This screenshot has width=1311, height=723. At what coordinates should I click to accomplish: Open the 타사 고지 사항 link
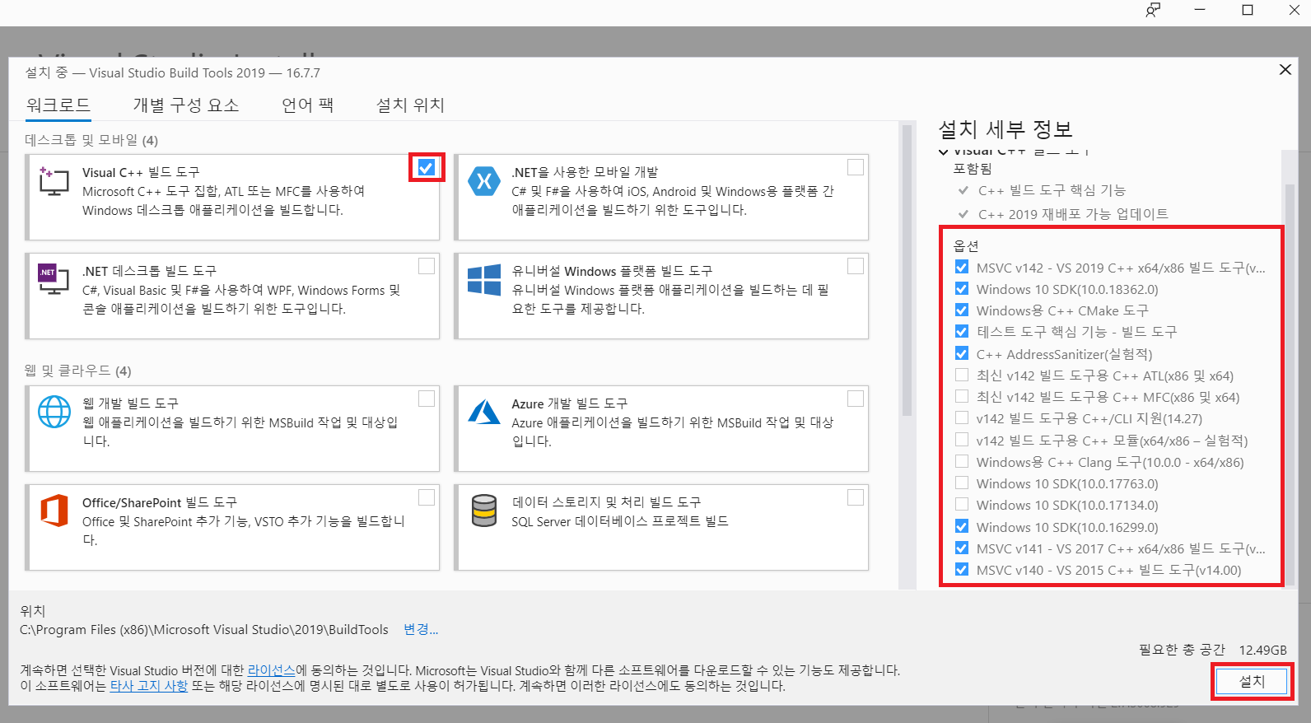point(148,685)
